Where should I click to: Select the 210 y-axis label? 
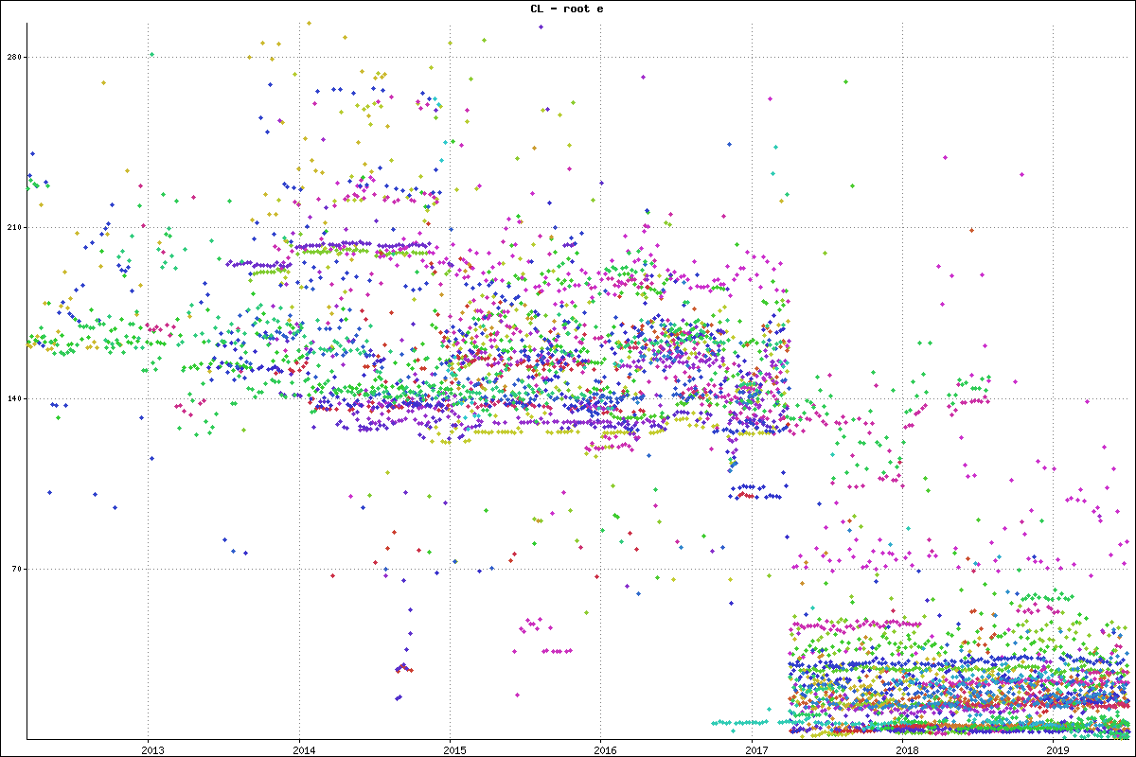tap(15, 227)
